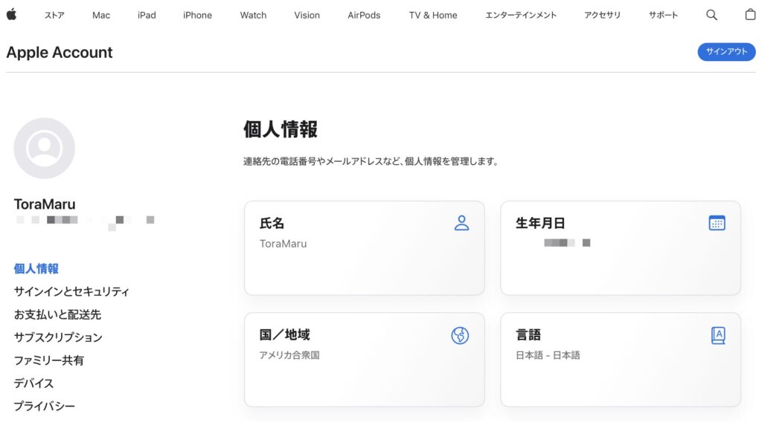Viewport: 762px width, 422px height.
Task: Open サポート navigation item
Action: pyautogui.click(x=663, y=15)
